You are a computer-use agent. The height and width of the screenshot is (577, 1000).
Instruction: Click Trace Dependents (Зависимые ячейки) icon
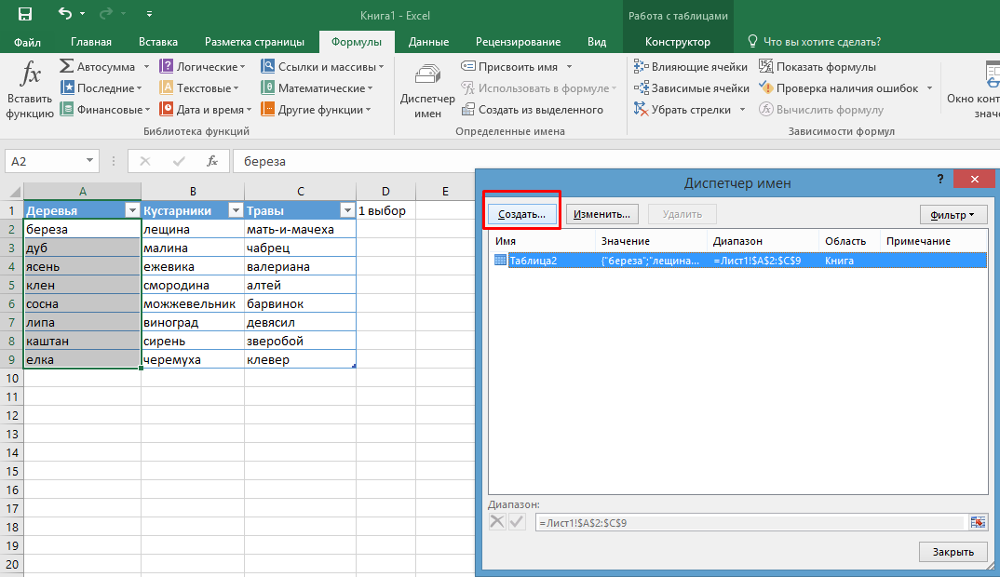641,88
